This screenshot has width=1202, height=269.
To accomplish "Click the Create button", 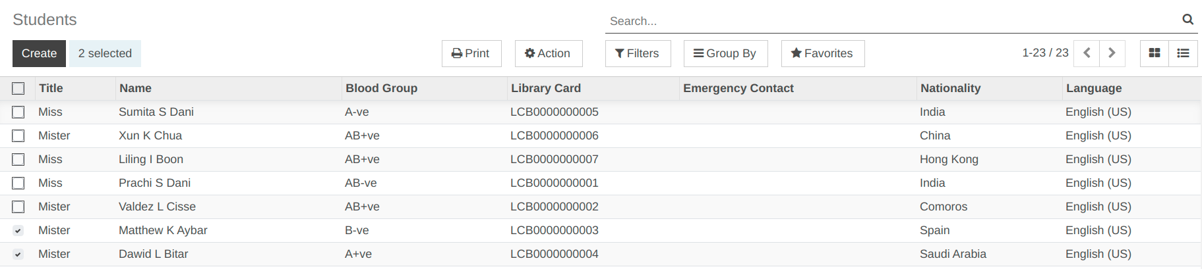I will click(x=39, y=53).
